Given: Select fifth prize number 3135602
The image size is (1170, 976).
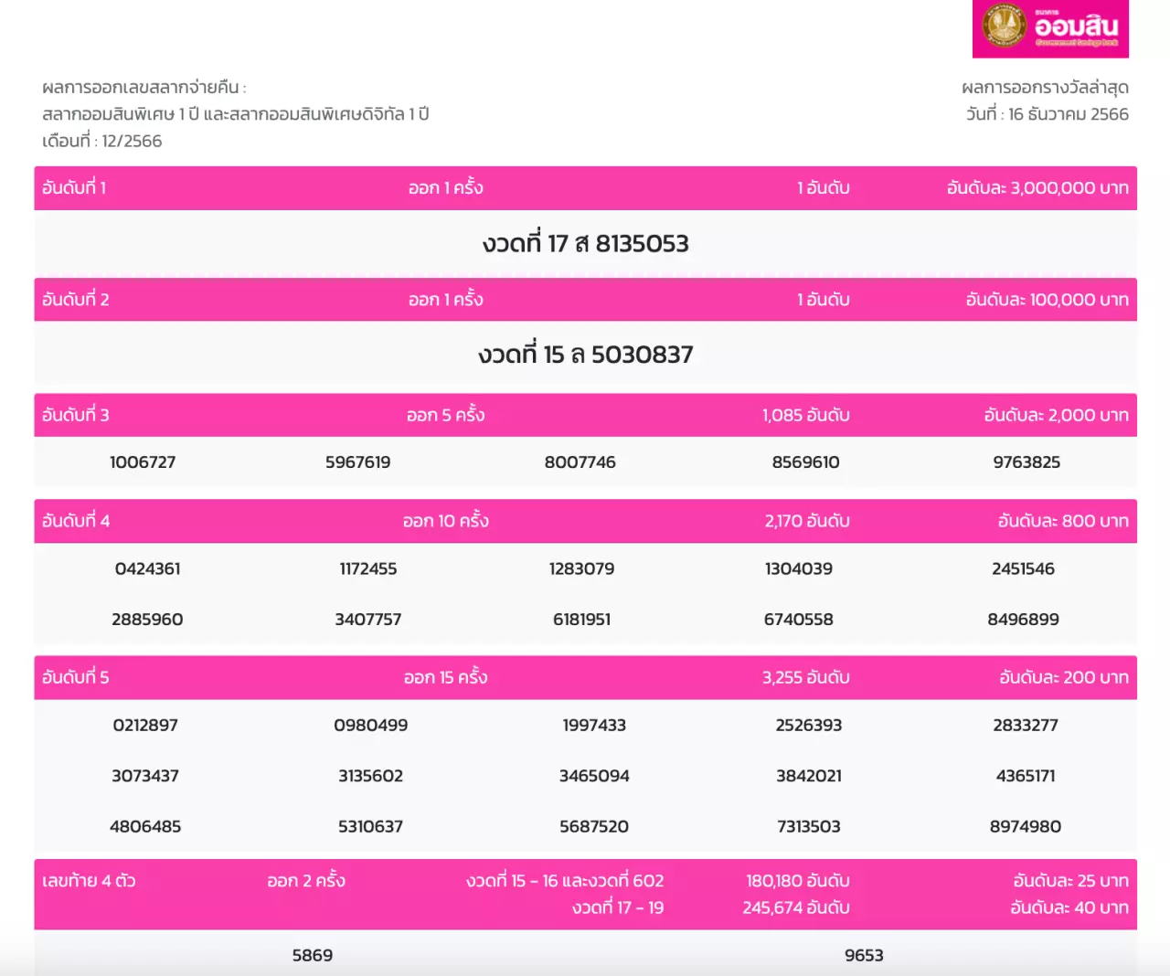Looking at the screenshot, I should (x=371, y=776).
